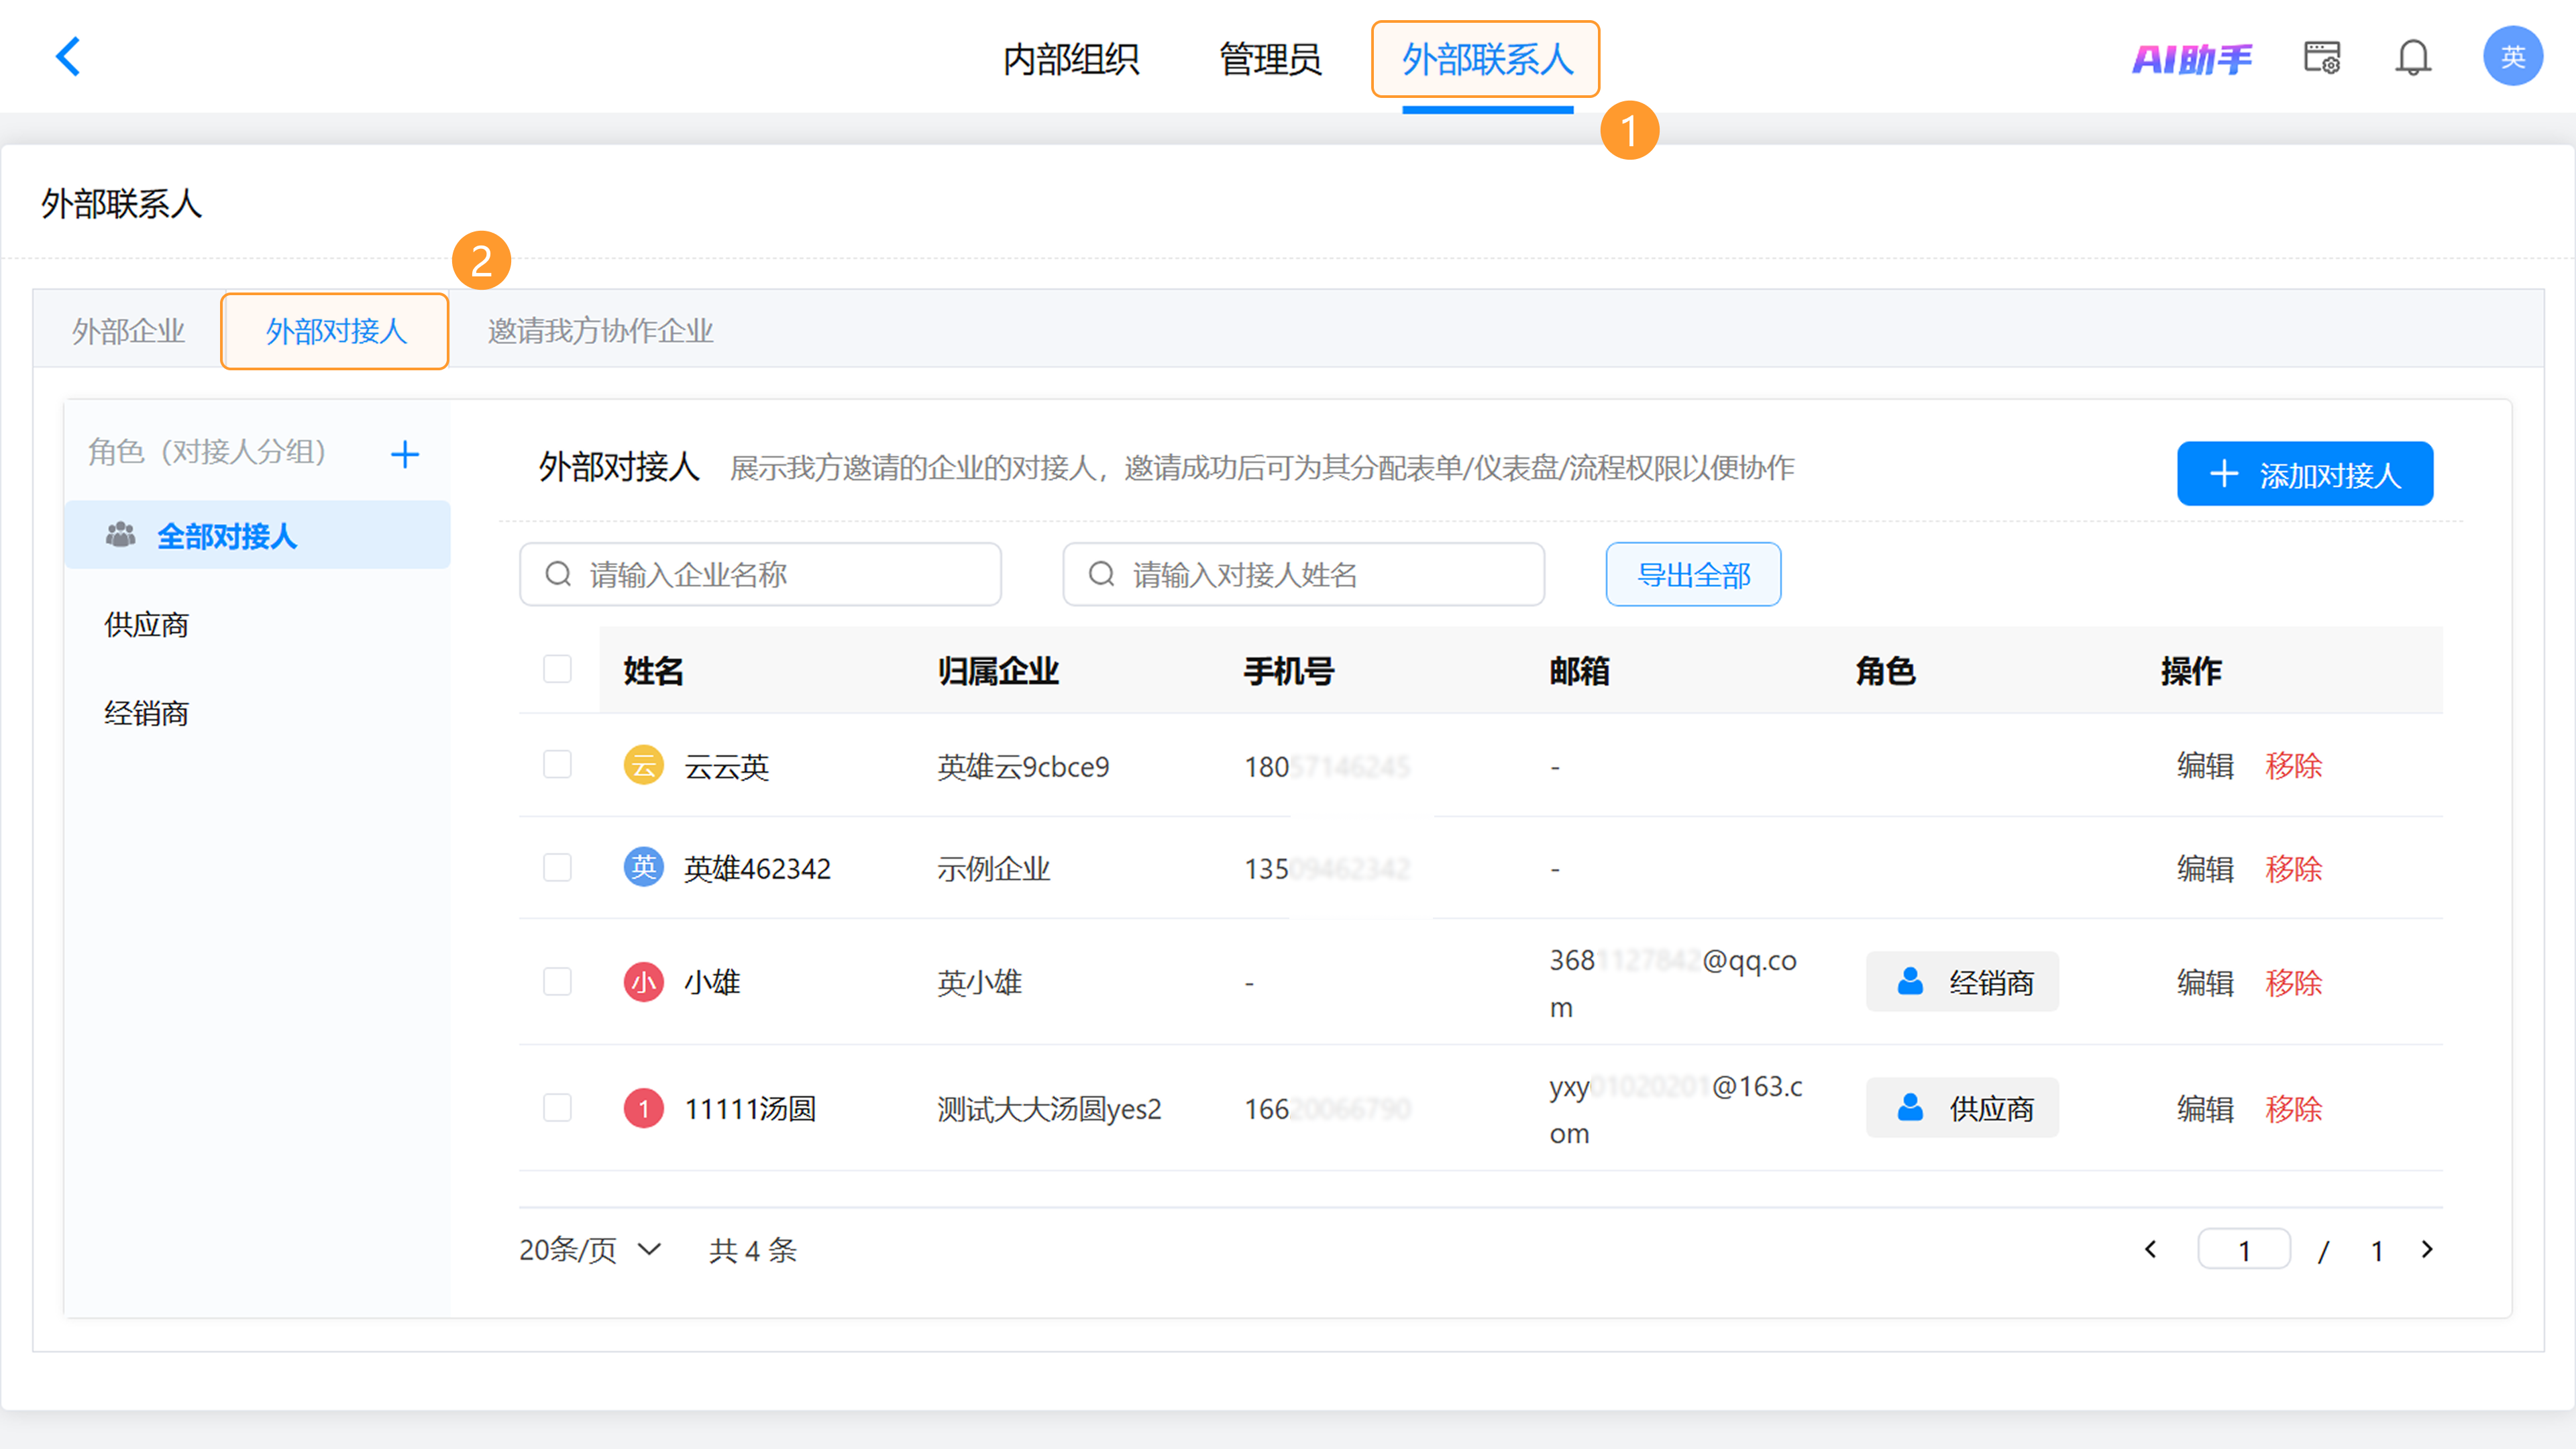Select 经销商 role in sidebar
The height and width of the screenshot is (1449, 2576).
click(146, 714)
